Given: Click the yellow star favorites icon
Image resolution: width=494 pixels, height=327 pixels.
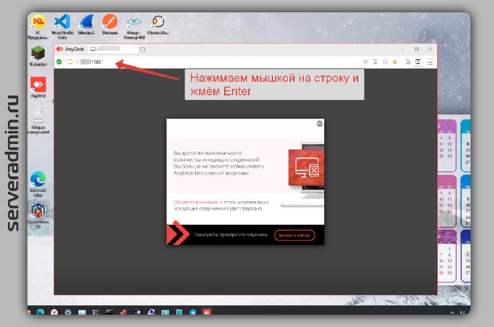Looking at the screenshot, I should point(395,62).
